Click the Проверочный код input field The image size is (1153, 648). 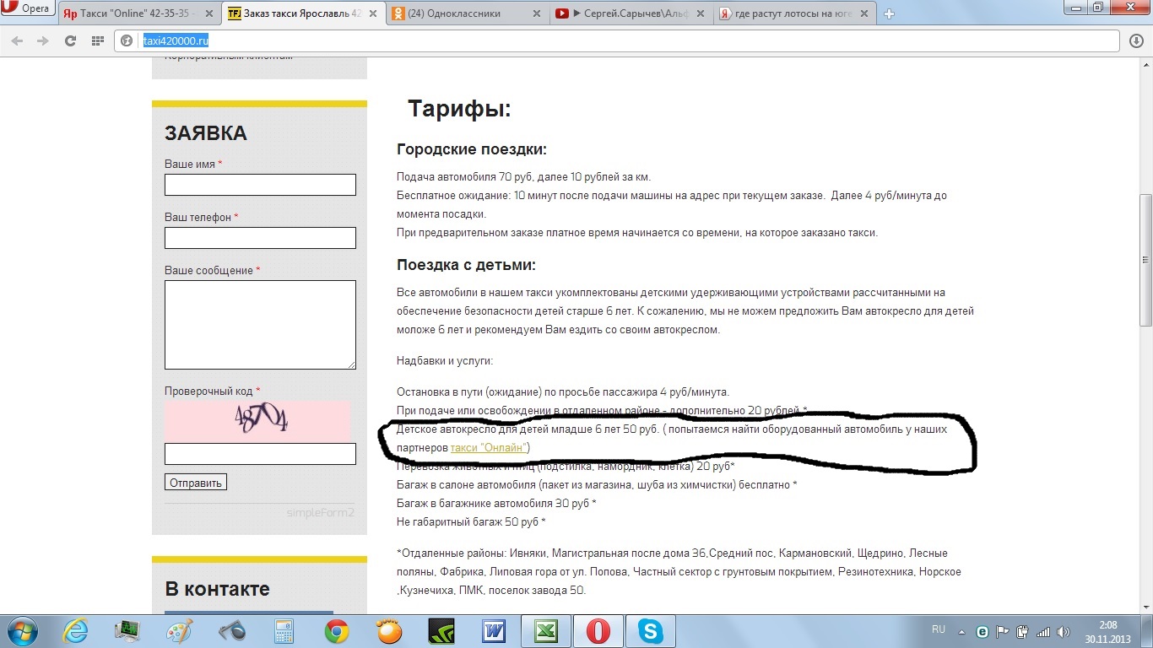coord(260,454)
